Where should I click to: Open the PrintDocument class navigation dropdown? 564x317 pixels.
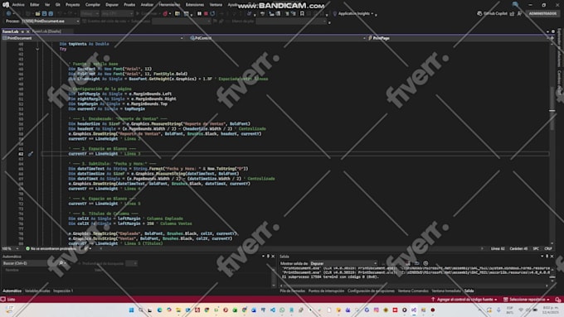coord(92,38)
